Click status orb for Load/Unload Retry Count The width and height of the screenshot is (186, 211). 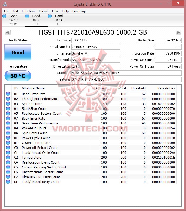[x=8, y=182]
